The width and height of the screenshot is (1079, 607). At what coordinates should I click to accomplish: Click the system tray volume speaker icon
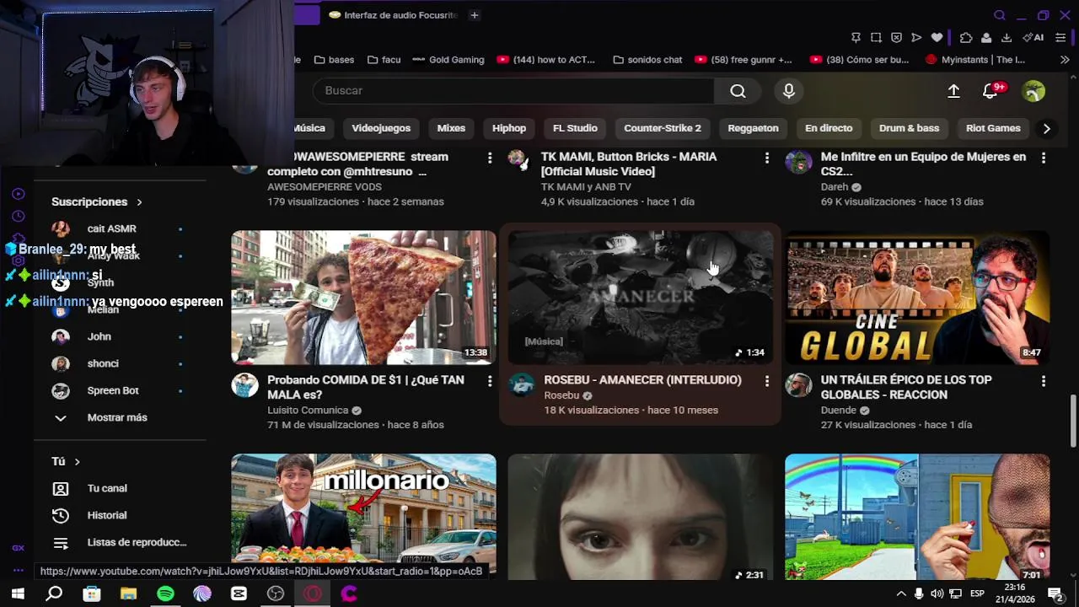937,594
